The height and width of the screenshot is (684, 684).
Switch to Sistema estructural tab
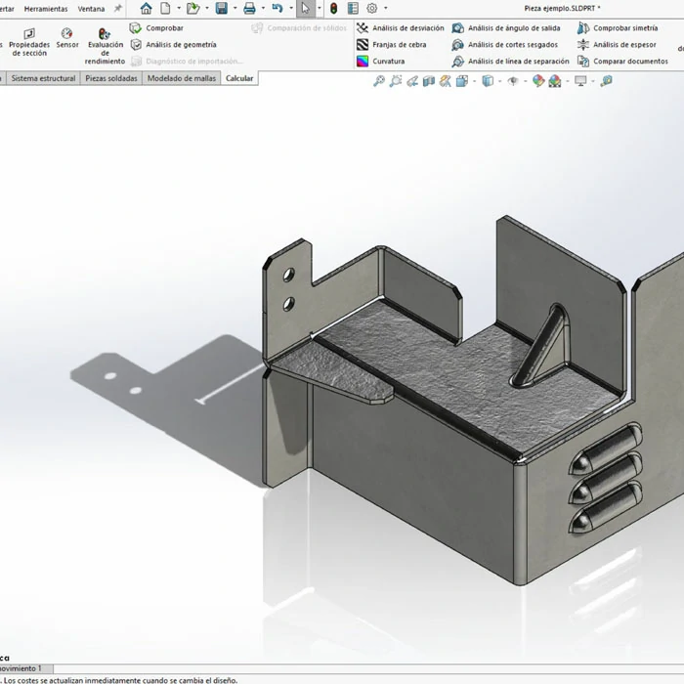click(43, 78)
